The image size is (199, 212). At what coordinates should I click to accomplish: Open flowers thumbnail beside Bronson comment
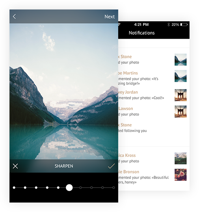click(180, 175)
